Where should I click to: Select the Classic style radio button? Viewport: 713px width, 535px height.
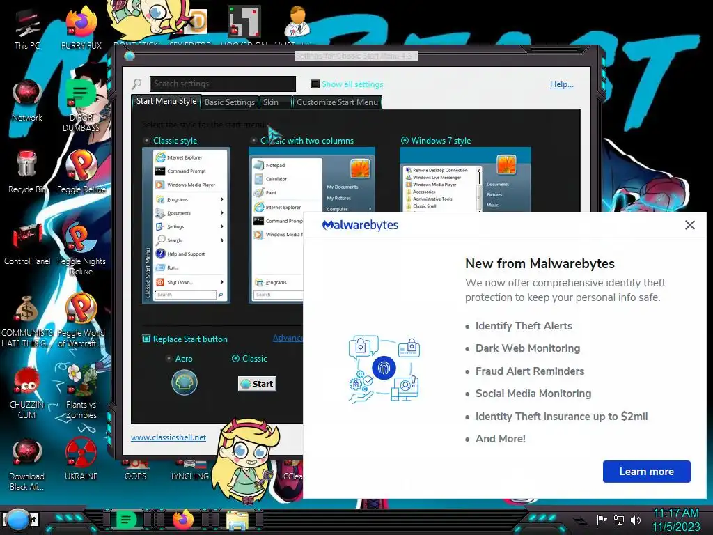tap(146, 141)
